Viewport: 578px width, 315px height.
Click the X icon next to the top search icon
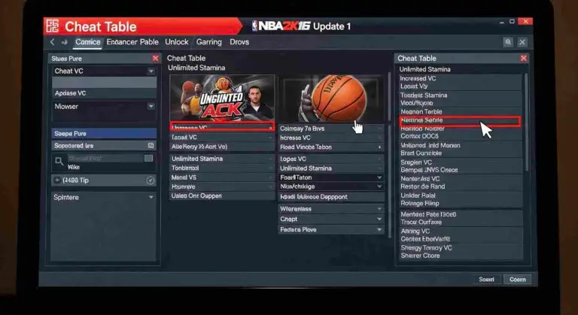[522, 42]
